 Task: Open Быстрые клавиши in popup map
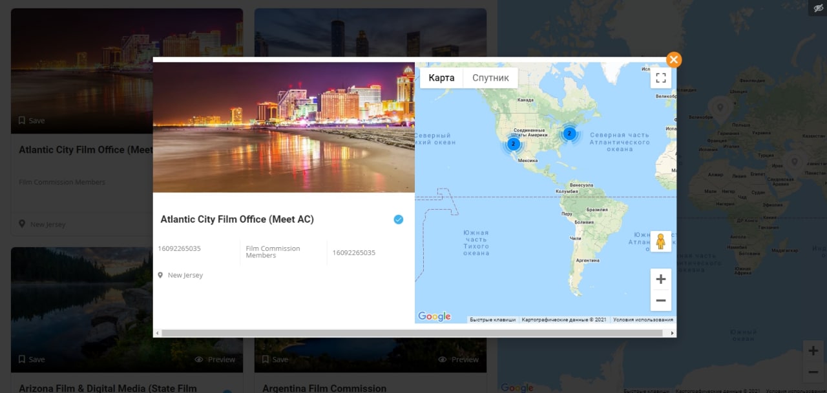[x=492, y=319]
